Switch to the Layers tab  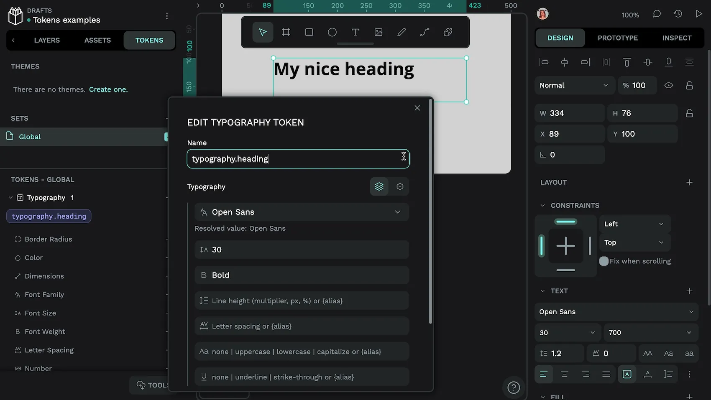47,40
